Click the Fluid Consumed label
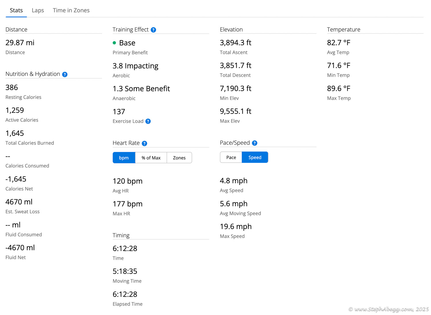This screenshot has width=431, height=315. (24, 235)
